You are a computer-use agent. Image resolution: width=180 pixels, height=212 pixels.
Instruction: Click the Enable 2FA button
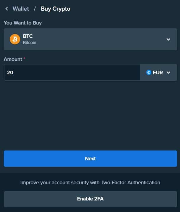click(x=90, y=199)
